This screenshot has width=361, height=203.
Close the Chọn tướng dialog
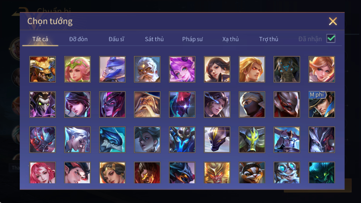333,21
